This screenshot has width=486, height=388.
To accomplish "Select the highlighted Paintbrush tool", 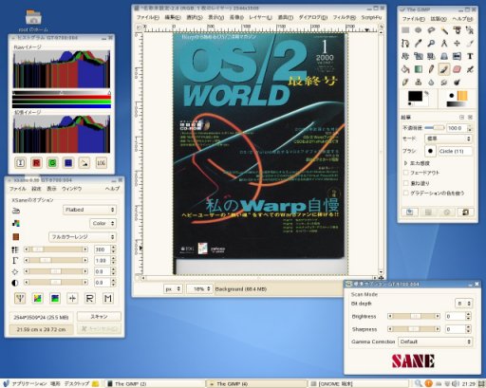I will point(444,69).
